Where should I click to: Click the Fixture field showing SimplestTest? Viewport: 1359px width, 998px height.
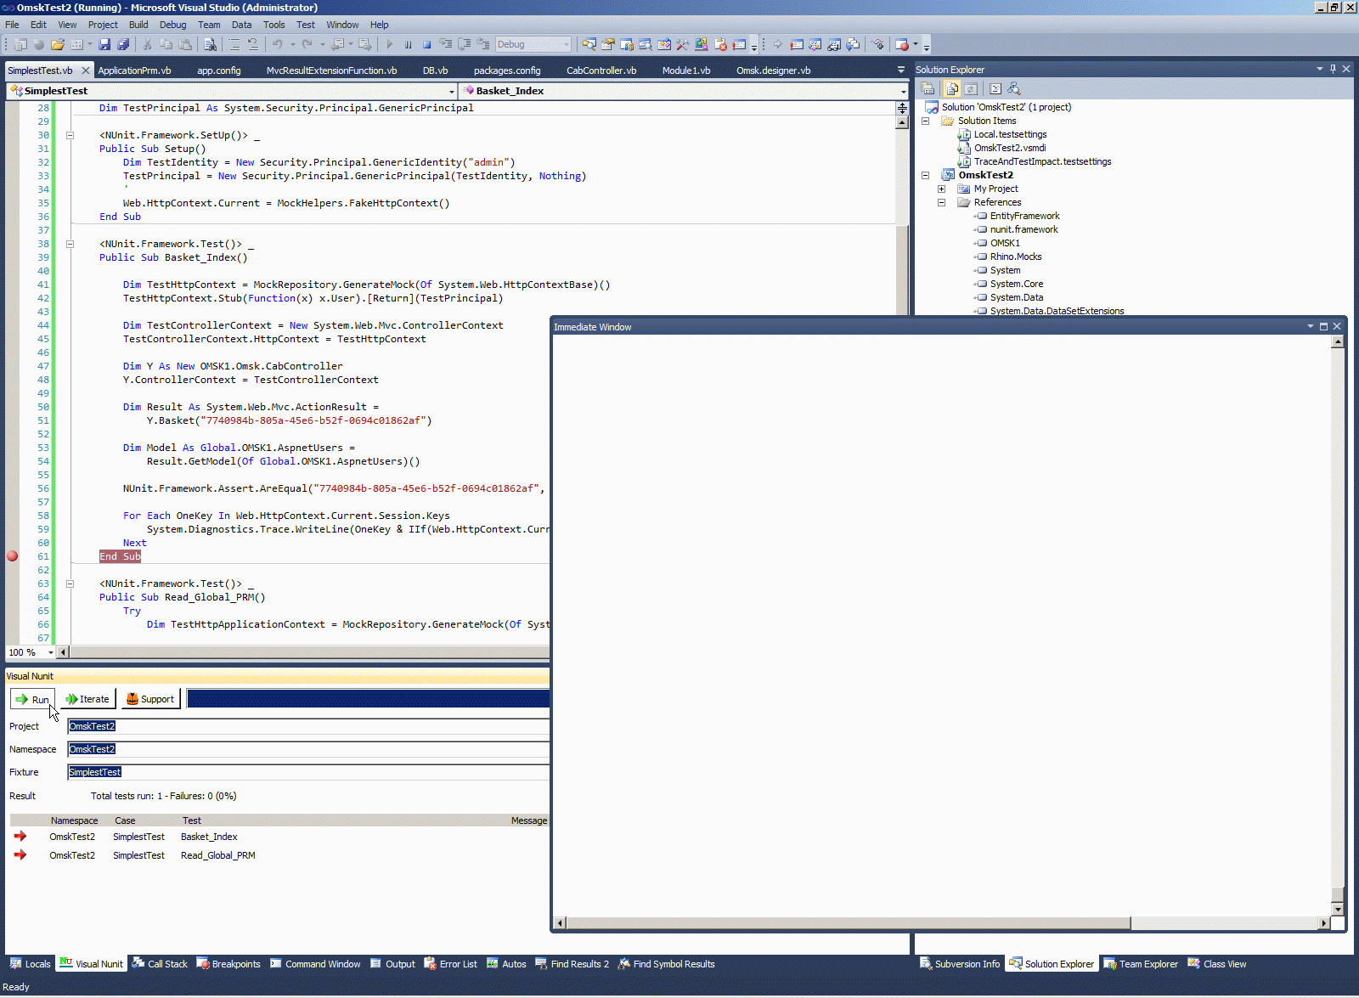click(308, 772)
